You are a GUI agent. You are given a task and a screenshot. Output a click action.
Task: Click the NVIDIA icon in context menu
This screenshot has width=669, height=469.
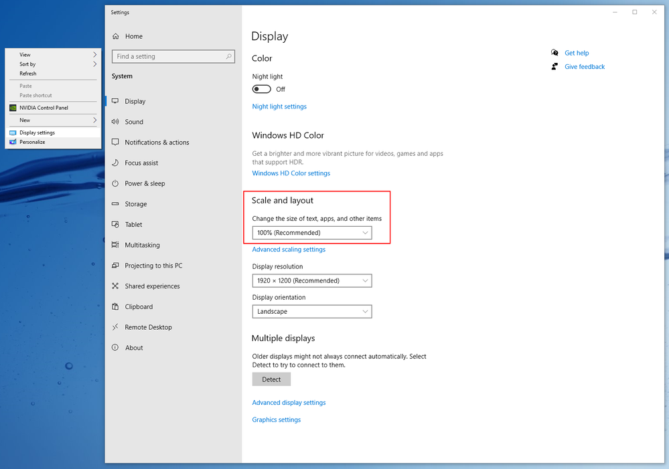[13, 108]
